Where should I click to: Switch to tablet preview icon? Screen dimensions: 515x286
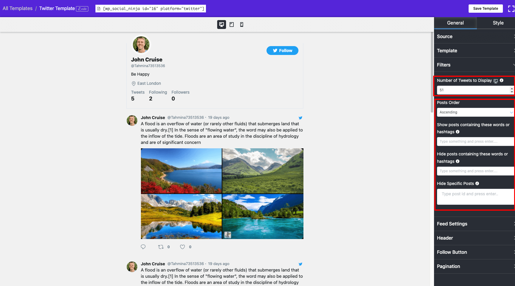(x=232, y=25)
